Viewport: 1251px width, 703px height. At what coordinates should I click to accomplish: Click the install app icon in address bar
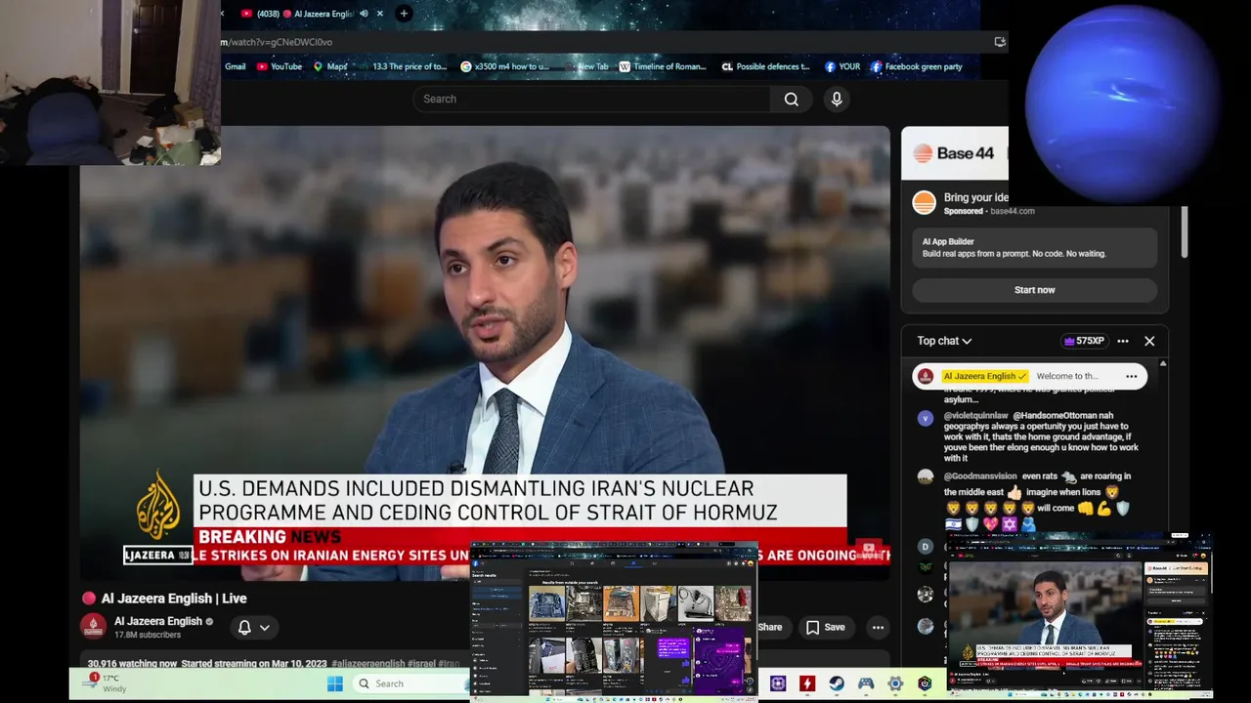[x=999, y=42]
